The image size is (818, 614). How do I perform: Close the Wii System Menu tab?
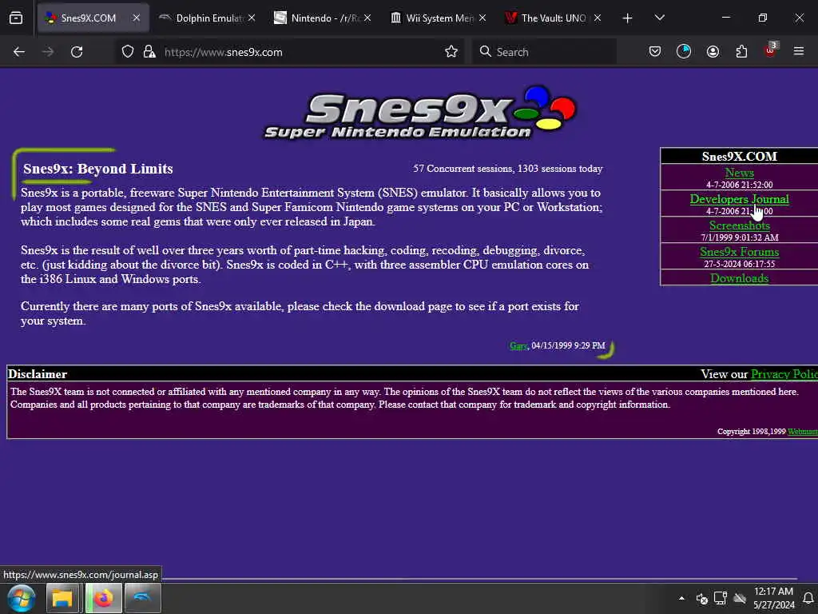[482, 18]
